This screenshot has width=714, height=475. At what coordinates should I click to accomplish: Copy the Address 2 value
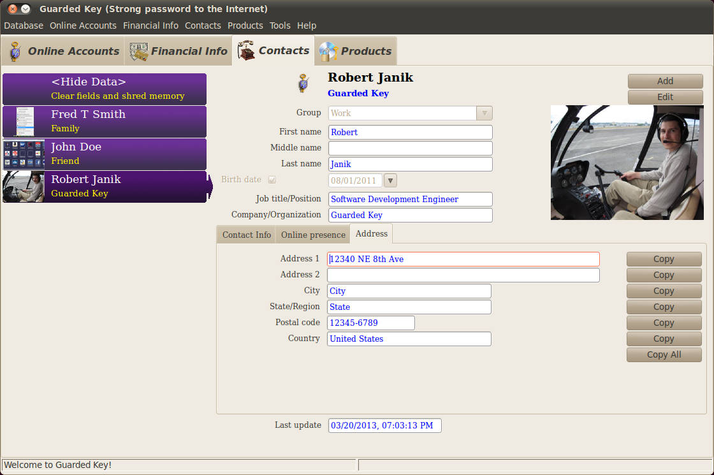pyautogui.click(x=664, y=275)
